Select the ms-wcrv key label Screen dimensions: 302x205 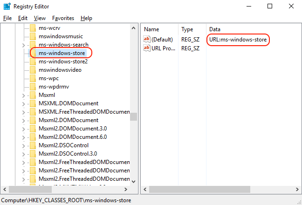pos(49,28)
